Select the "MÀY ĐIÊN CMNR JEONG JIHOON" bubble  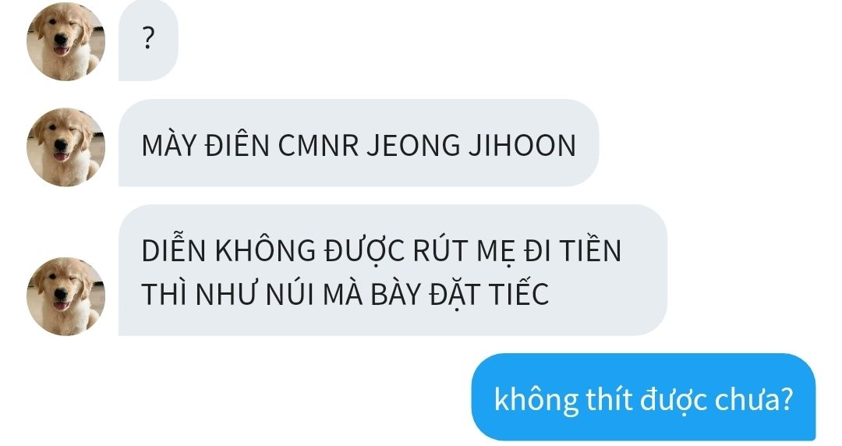(x=359, y=143)
